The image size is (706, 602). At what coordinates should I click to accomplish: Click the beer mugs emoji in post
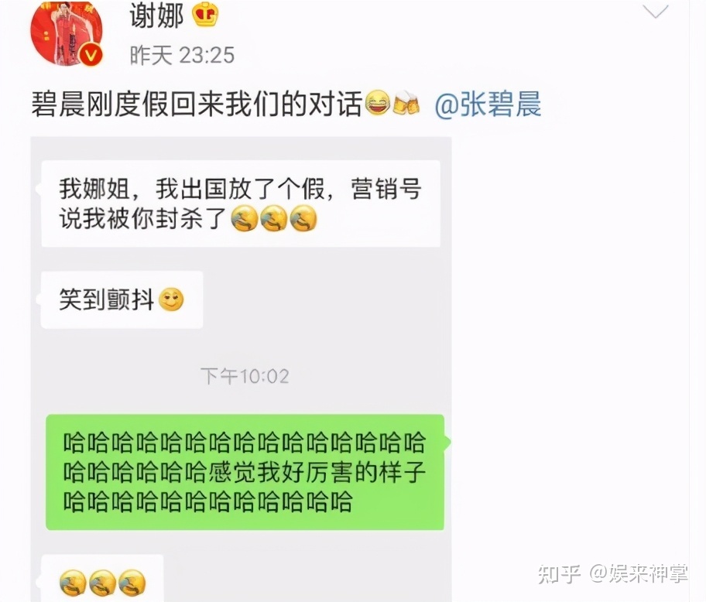(x=406, y=103)
